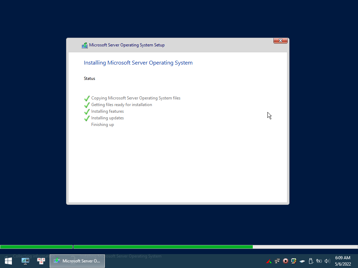Image resolution: width=358 pixels, height=268 pixels.
Task: Select Getting files ready for installation step
Action: point(122,105)
